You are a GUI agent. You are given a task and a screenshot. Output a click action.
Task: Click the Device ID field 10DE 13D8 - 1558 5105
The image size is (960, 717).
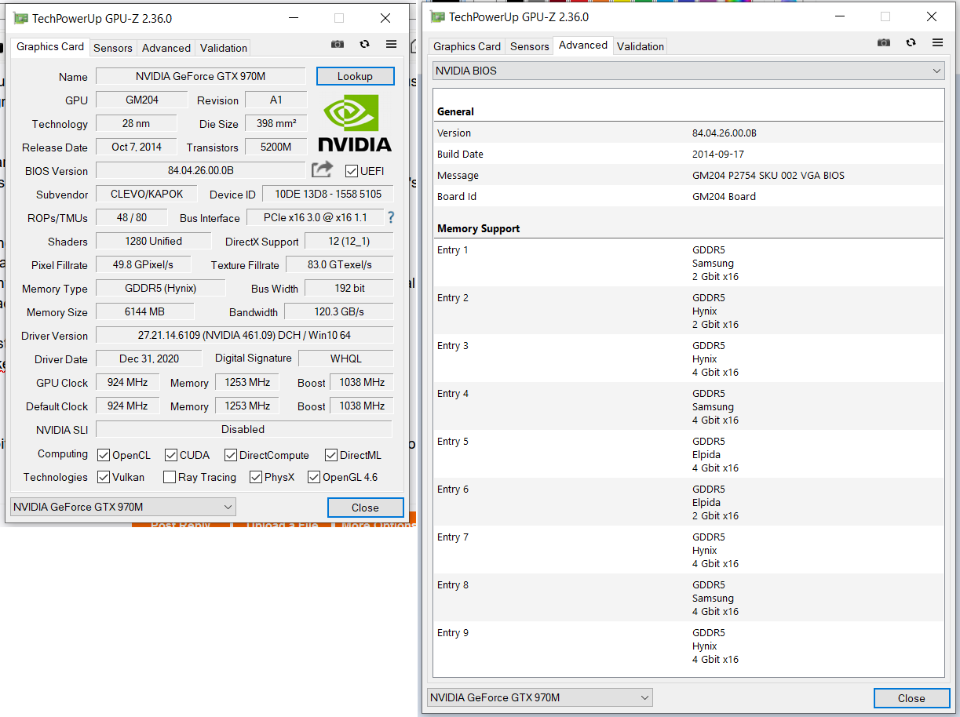[328, 195]
